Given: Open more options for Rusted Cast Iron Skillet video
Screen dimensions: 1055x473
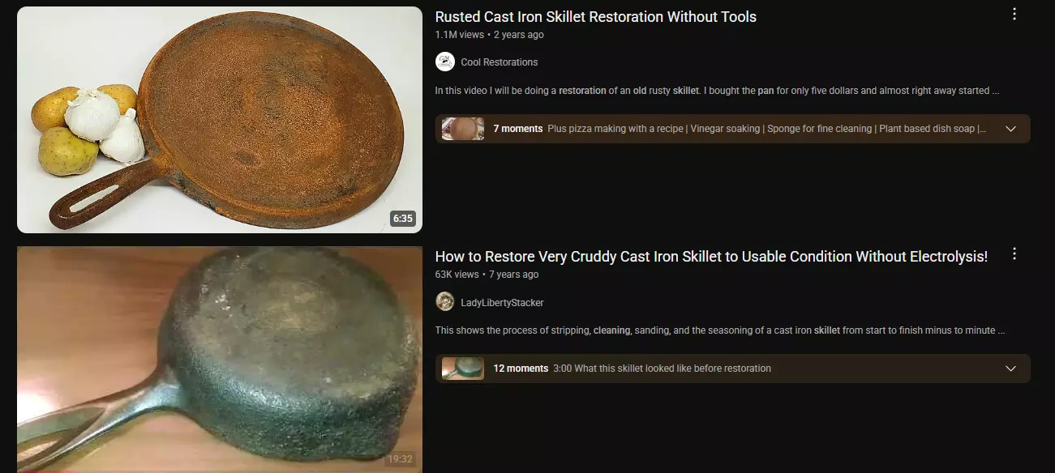Looking at the screenshot, I should (1014, 14).
